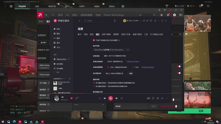Toggle 补齐队友 checkbox in game
The width and height of the screenshot is (221, 124).
point(190,79)
